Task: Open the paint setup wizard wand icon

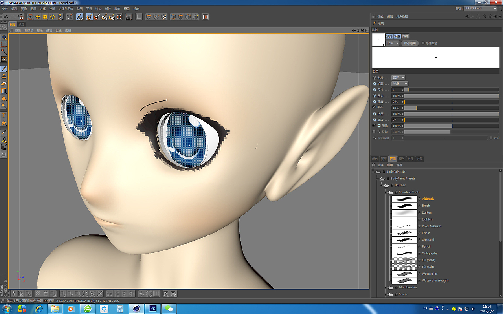Action: coord(70,17)
